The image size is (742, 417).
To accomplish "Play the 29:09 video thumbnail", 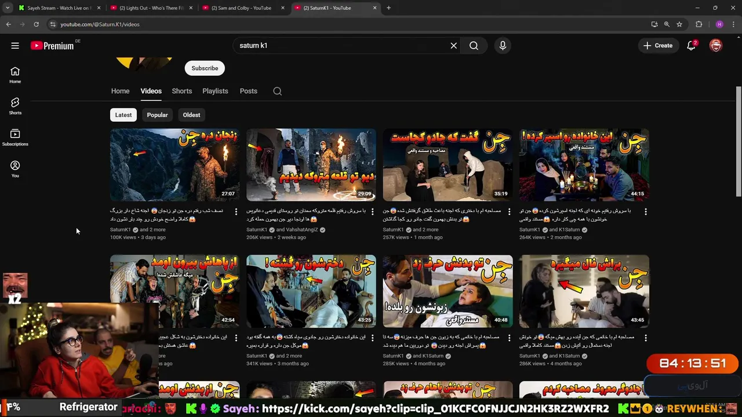I will coord(311,164).
